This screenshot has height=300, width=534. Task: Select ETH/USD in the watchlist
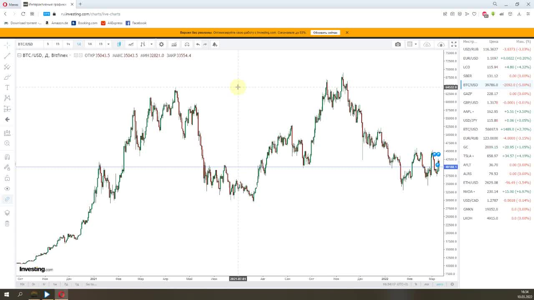point(496,182)
